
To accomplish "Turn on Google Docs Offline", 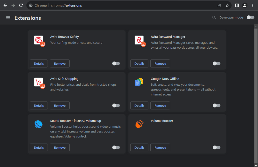I will click(216, 105).
